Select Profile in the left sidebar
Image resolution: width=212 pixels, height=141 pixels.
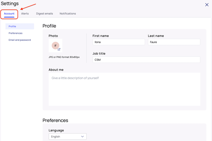coord(12,27)
